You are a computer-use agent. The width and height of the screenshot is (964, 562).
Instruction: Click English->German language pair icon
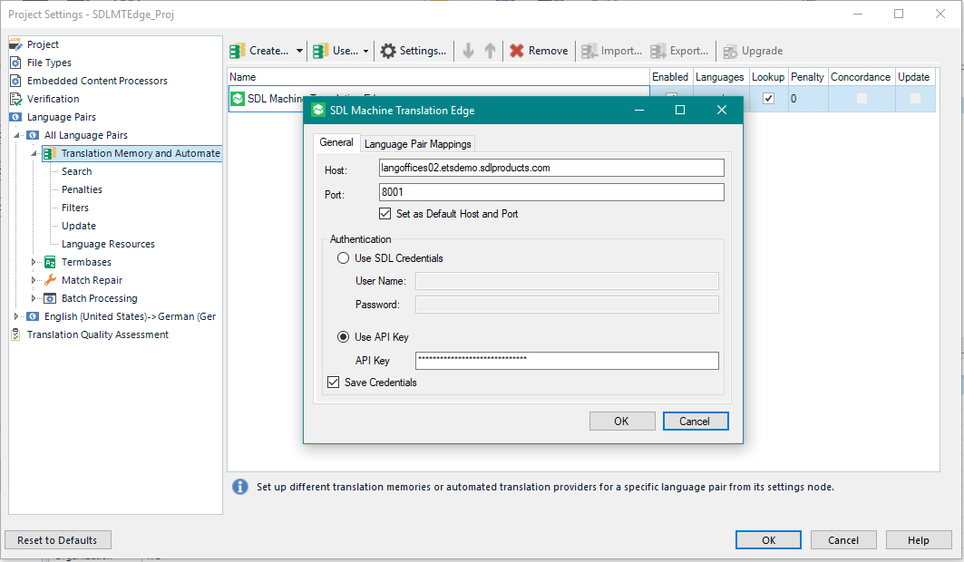(x=34, y=316)
